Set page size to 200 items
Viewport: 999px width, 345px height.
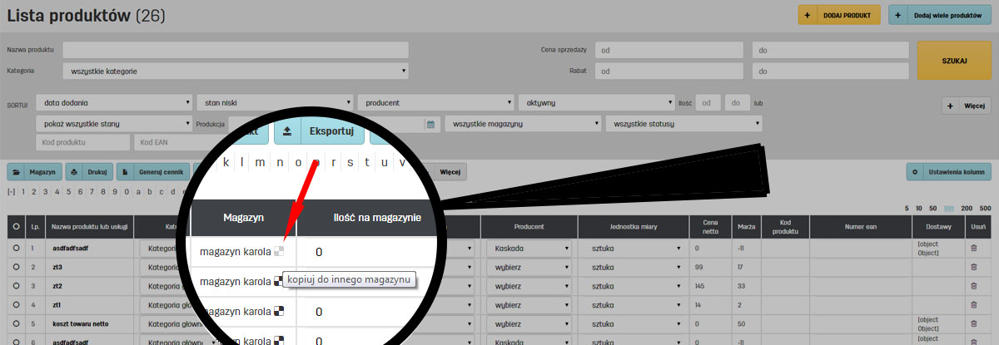coord(967,208)
